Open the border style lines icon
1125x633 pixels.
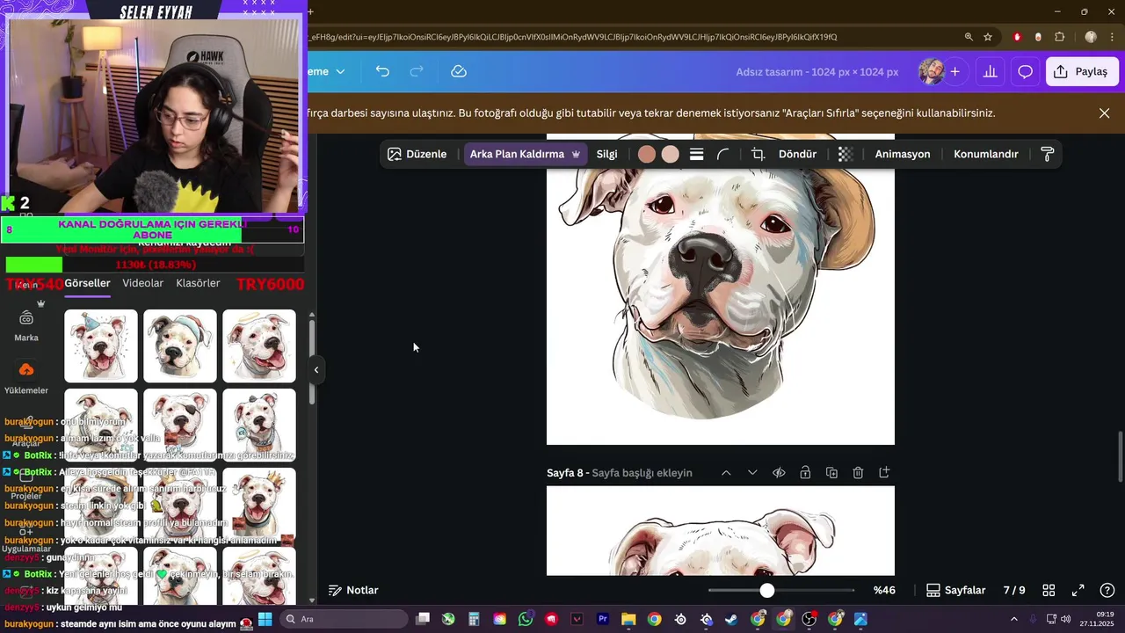[x=697, y=154]
